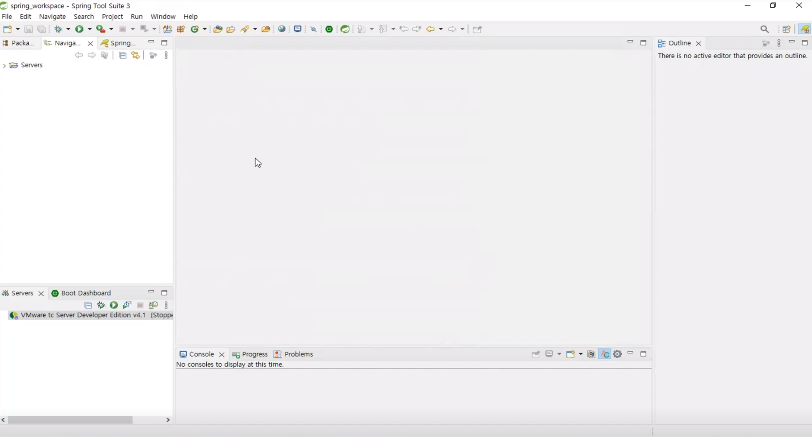Screen dimensions: 812x437
Task: Switch to Boot Dashboard tab
Action: (x=86, y=293)
